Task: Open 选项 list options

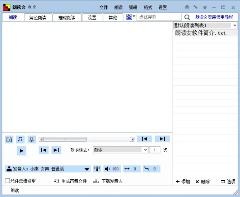Action: pyautogui.click(x=228, y=182)
